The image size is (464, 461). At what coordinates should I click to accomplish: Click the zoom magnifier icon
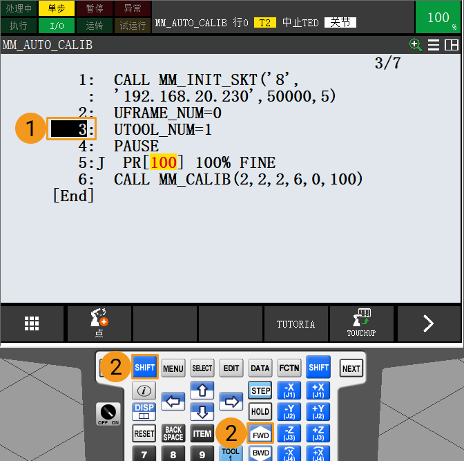tap(415, 45)
